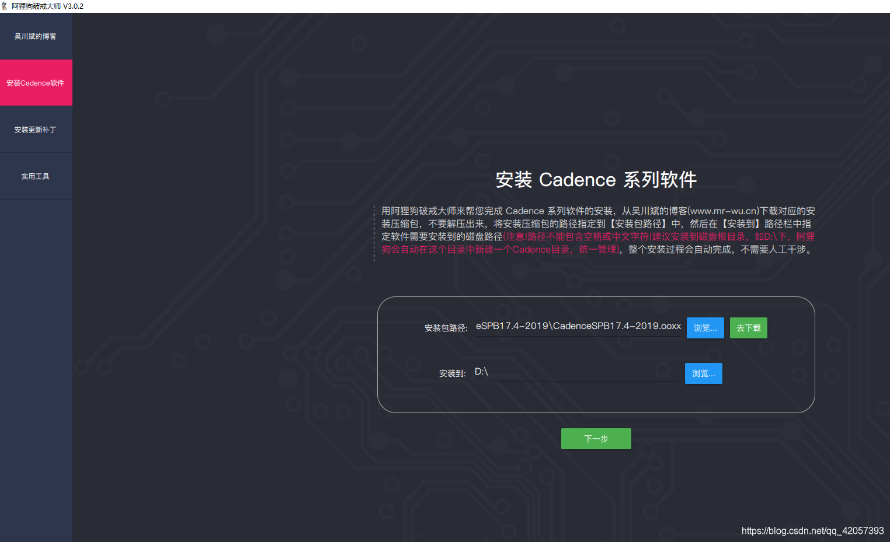Click the 阿狸狗破戒大师 V3.0.2 window title
This screenshot has width=890, height=542.
point(47,6)
